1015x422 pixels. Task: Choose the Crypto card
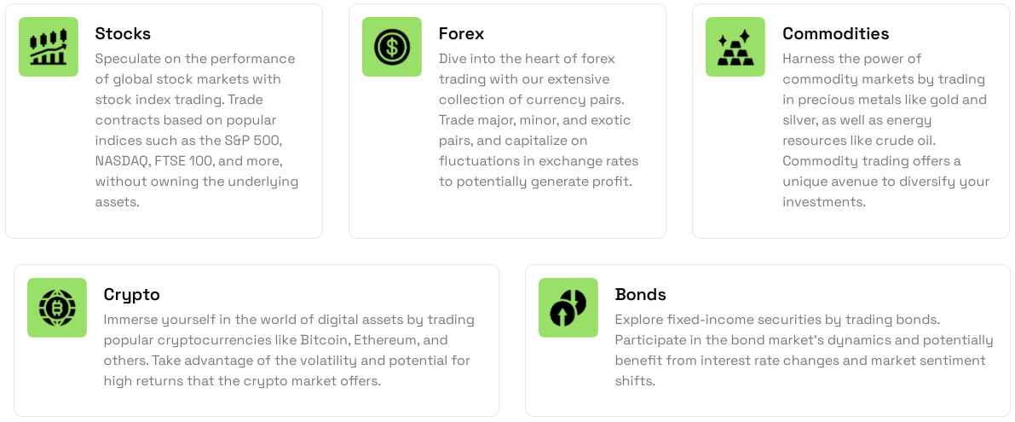(x=257, y=340)
